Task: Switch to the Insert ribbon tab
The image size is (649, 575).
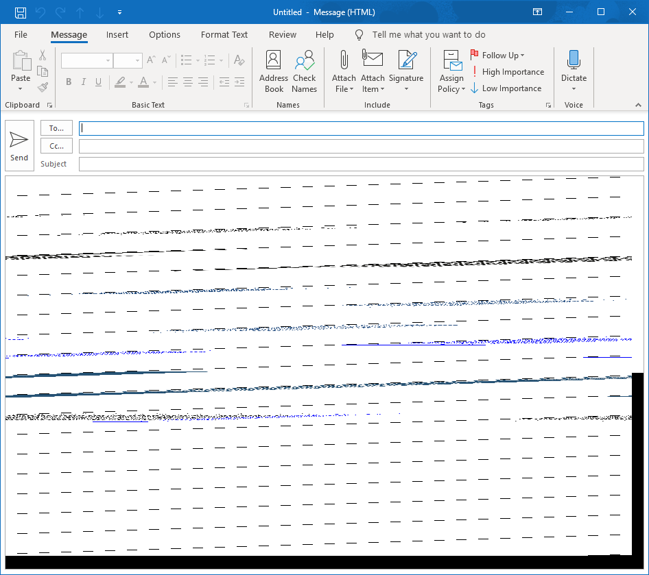Action: [x=117, y=35]
